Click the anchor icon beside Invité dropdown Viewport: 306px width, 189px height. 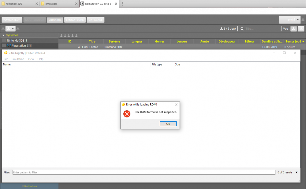tap(303, 20)
